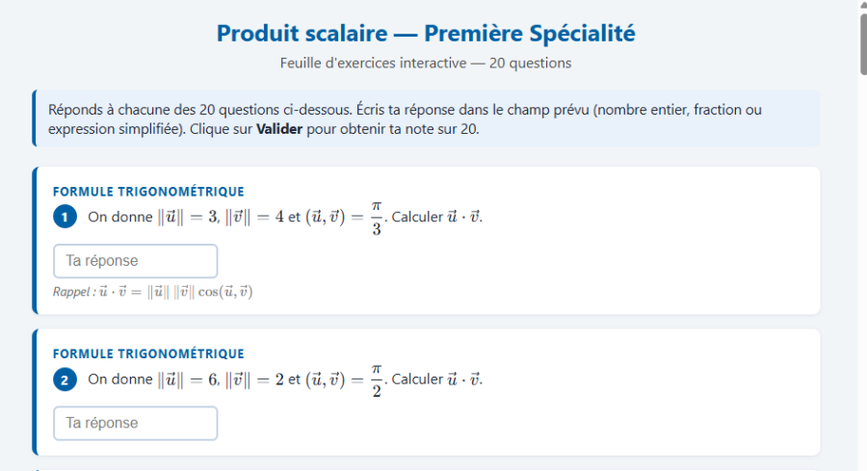The image size is (867, 471).
Task: Focus the answer field for question 1
Action: [136, 261]
